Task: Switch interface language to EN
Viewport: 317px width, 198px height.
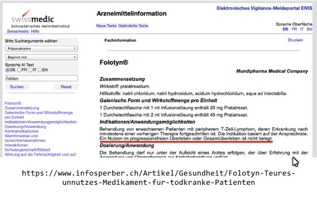Action: 309,29
